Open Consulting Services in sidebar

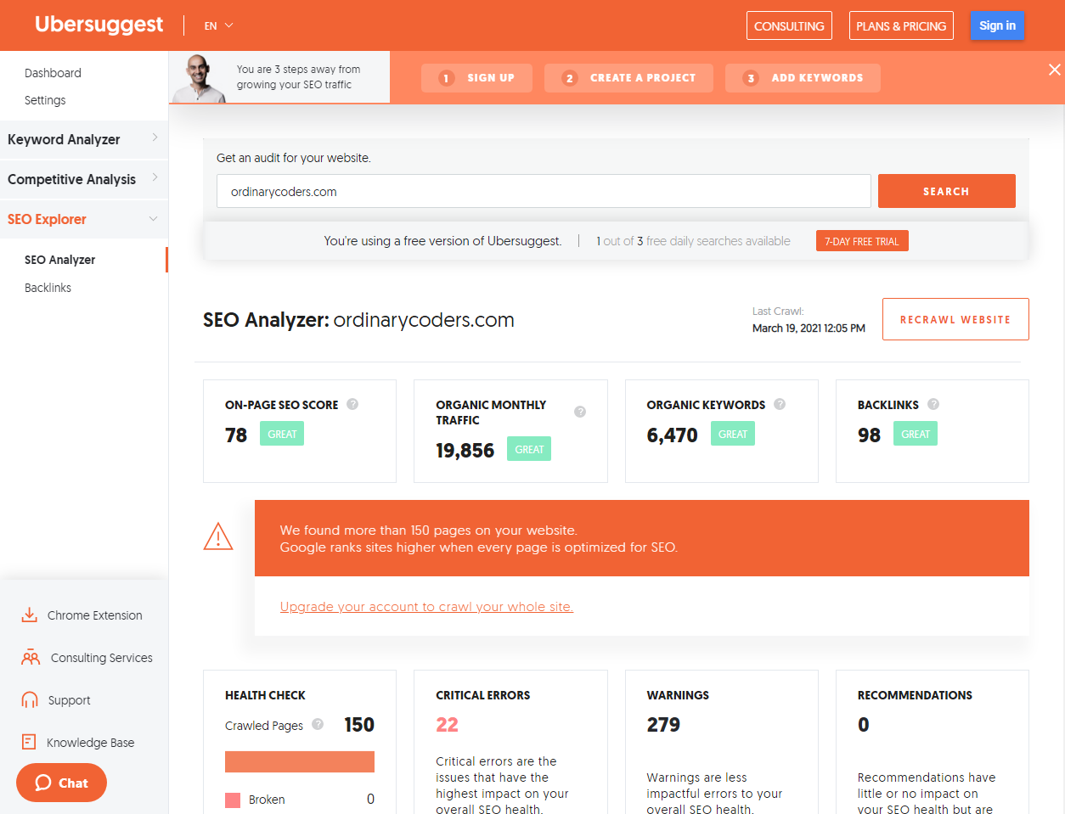(x=102, y=658)
